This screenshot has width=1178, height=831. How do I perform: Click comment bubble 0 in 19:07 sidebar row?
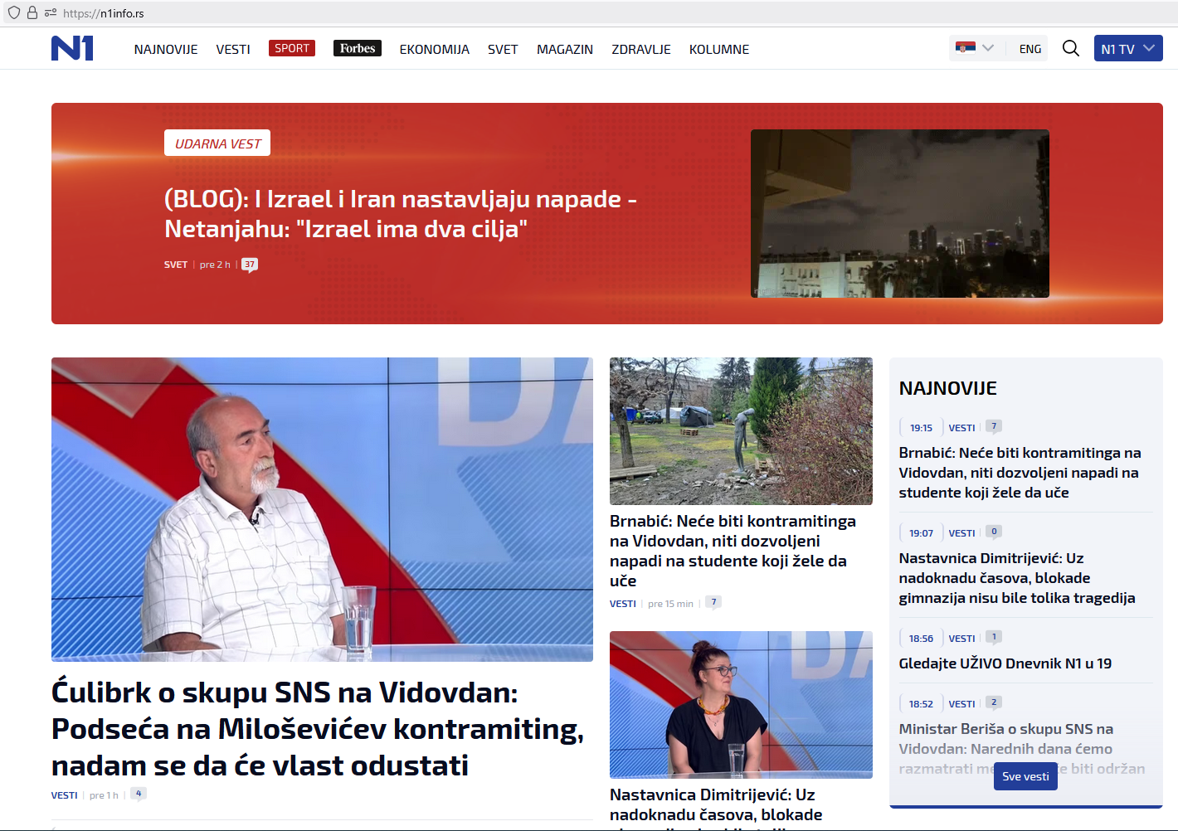[994, 532]
